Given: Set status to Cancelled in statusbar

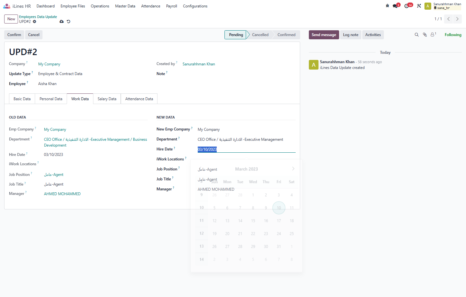Looking at the screenshot, I should click(260, 35).
